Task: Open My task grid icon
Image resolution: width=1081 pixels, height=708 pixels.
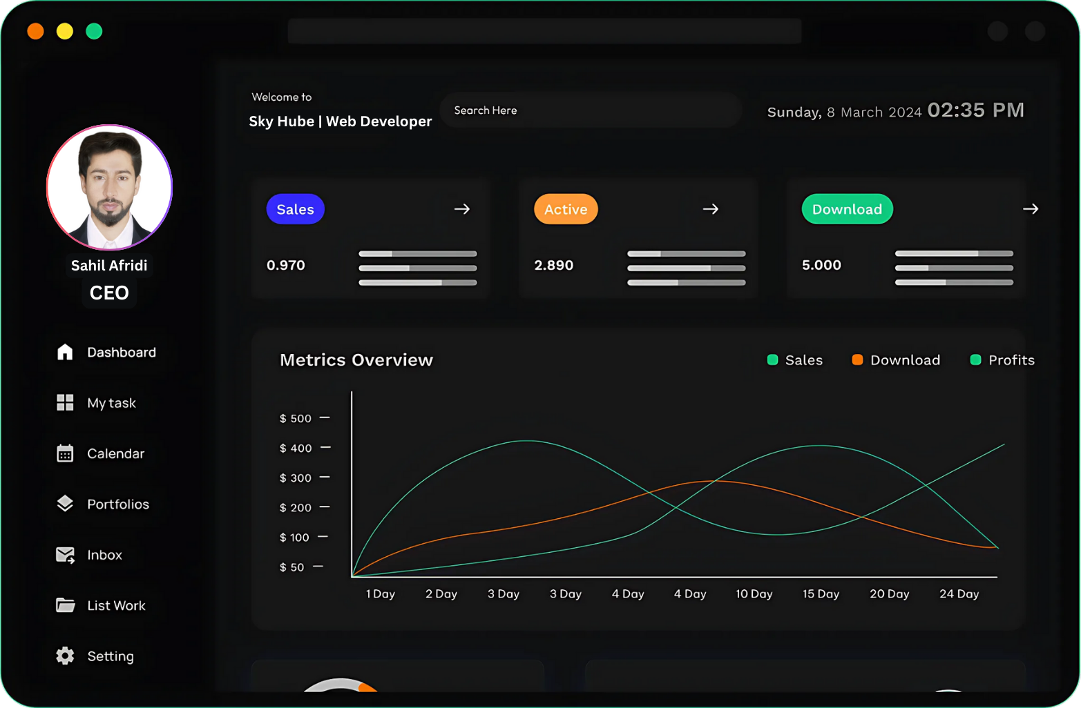Action: pyautogui.click(x=65, y=402)
